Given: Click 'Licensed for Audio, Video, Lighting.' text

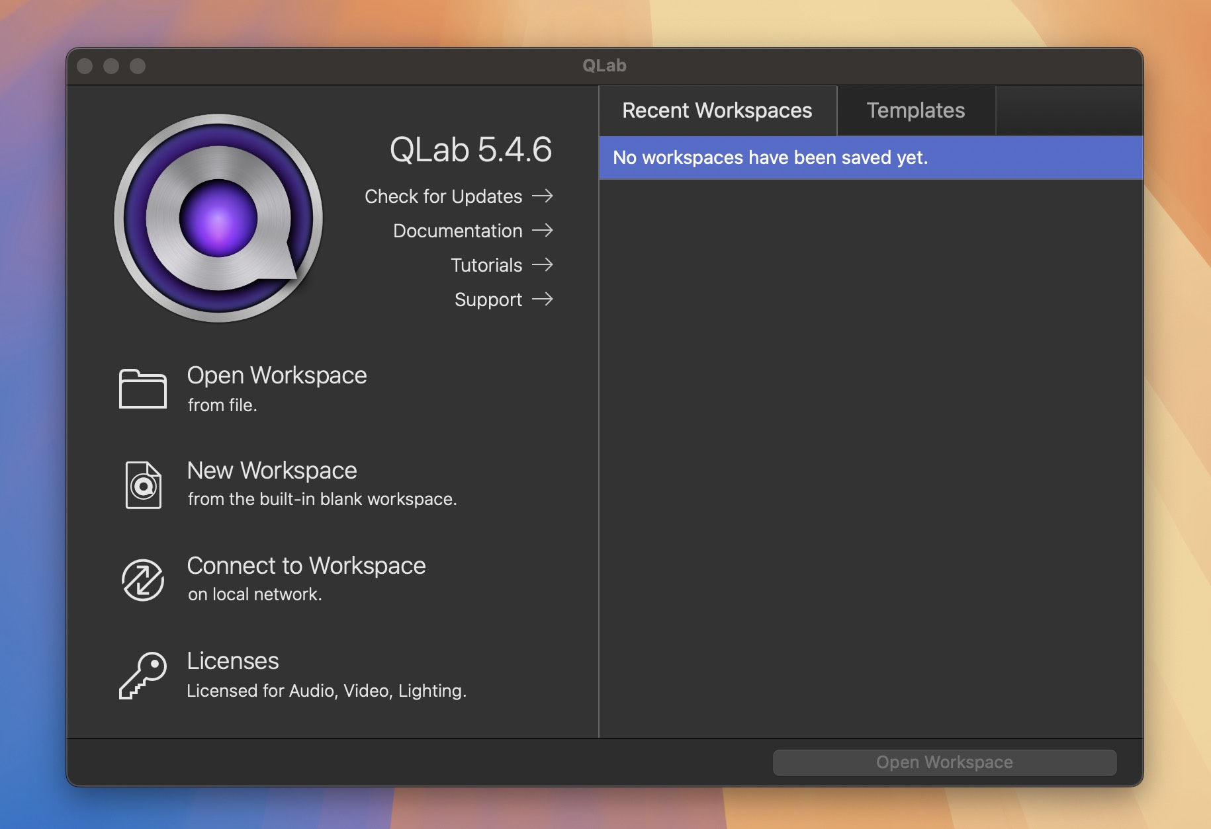Looking at the screenshot, I should [326, 691].
